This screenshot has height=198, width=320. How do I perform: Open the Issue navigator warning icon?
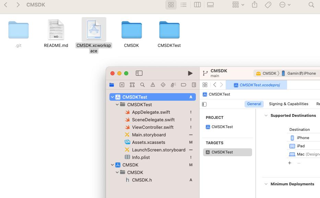coord(153,85)
